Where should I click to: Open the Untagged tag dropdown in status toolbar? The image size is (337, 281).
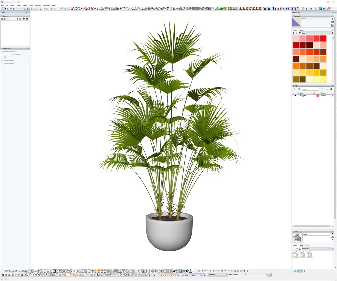(218, 275)
